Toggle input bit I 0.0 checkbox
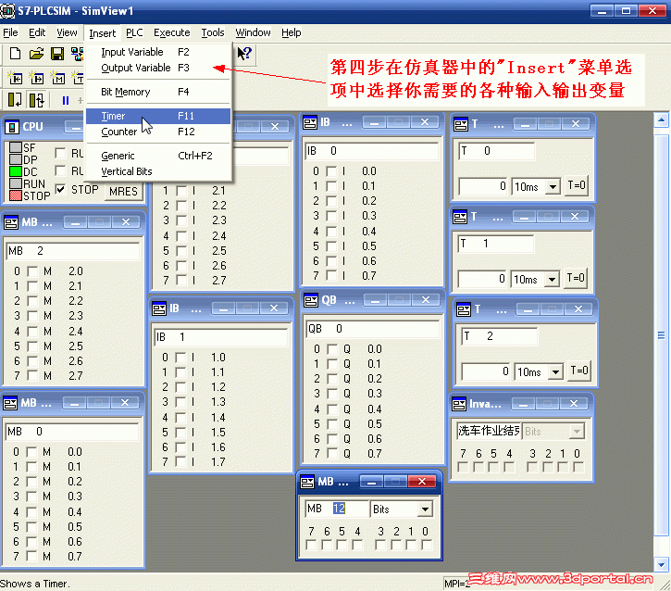 330,171
